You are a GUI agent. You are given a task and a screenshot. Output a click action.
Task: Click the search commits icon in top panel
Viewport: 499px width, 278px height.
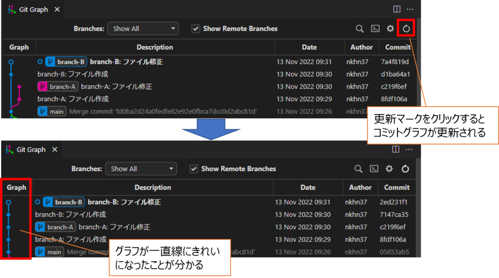360,29
